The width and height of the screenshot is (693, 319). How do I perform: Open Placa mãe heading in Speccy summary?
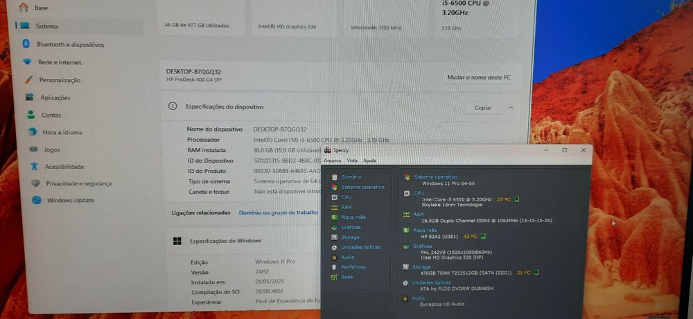pyautogui.click(x=426, y=230)
